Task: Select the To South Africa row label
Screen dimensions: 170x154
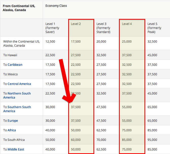Action: point(14,140)
